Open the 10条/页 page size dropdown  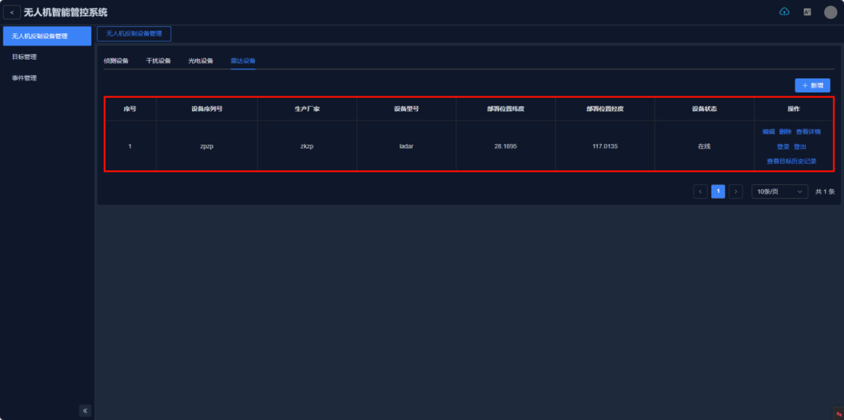780,192
